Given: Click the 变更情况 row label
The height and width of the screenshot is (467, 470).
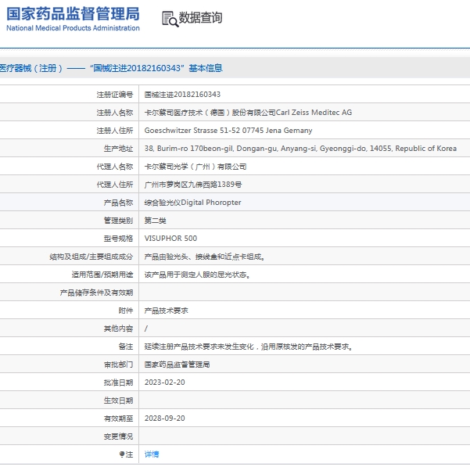Looking at the screenshot, I should [118, 436].
